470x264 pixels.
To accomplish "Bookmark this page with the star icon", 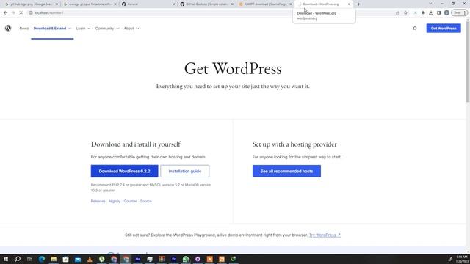I will (405, 13).
